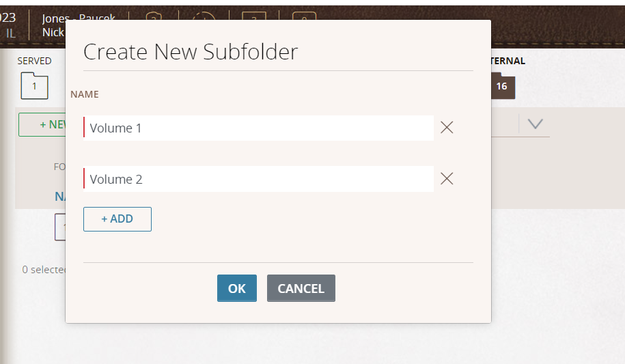
Task: Cancel the Create New Subfolder dialog
Action: pyautogui.click(x=301, y=288)
